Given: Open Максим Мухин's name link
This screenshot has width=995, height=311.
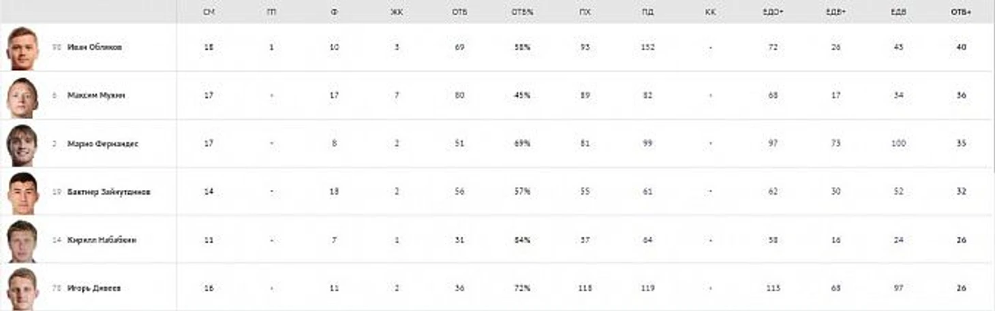Looking at the screenshot, I should click(96, 96).
